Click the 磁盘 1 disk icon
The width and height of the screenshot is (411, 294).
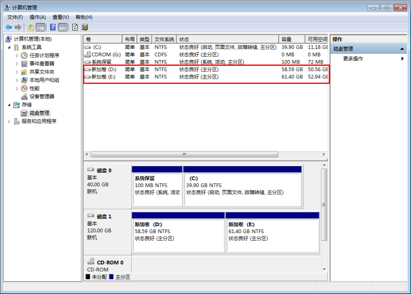click(x=91, y=216)
